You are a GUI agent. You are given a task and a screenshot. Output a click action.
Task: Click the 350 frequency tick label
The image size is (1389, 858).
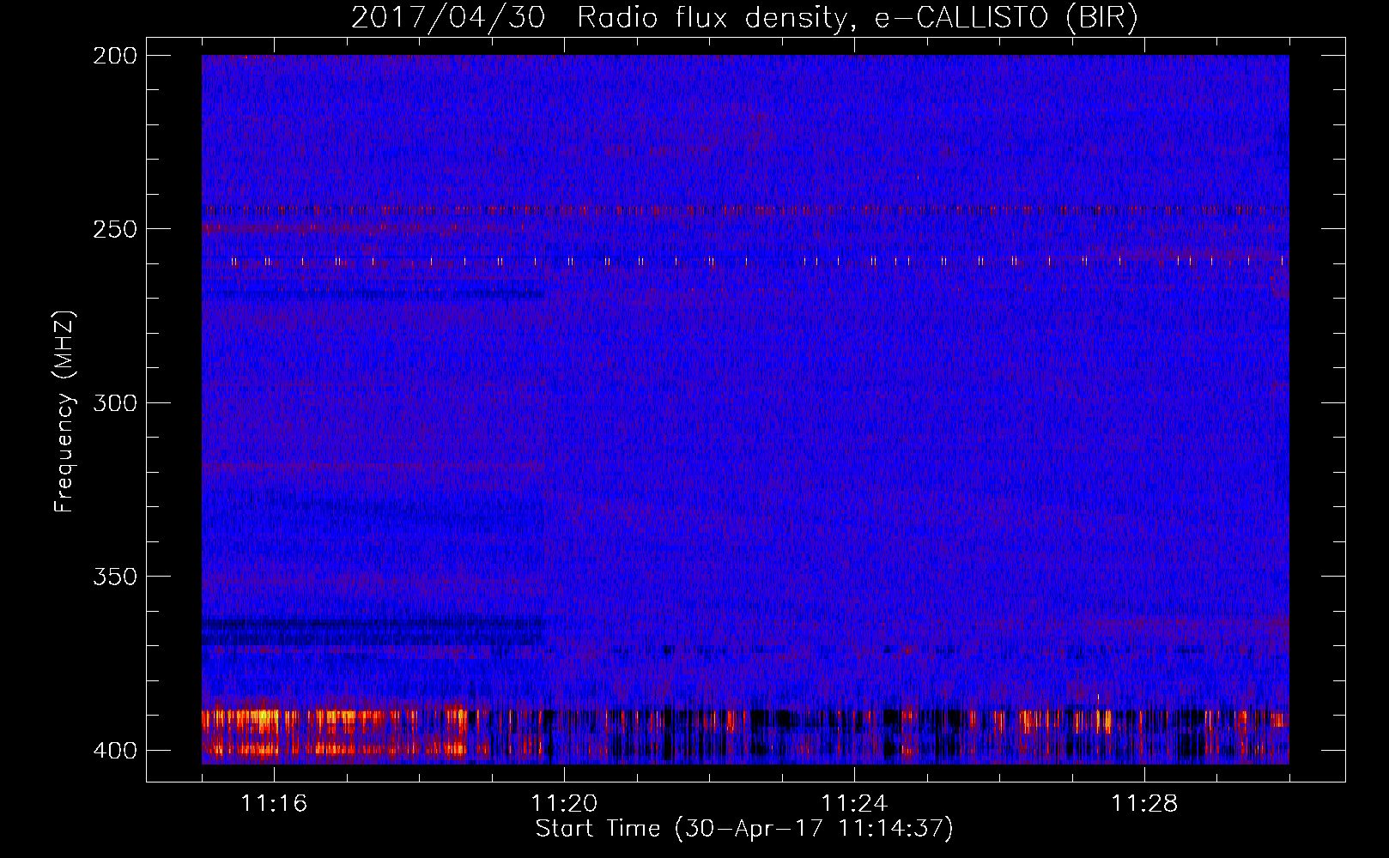tap(115, 576)
